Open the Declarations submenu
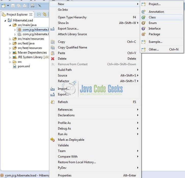The height and width of the screenshot is (178, 185). point(95,115)
